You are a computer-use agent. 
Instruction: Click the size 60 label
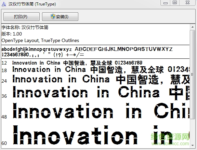[x=4, y=143]
